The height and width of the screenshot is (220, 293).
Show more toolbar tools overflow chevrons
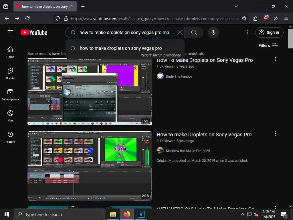pyautogui.click(x=276, y=18)
